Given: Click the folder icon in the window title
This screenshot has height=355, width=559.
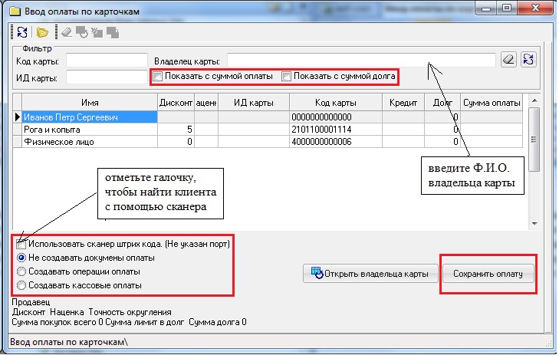Looking at the screenshot, I should [x=15, y=12].
